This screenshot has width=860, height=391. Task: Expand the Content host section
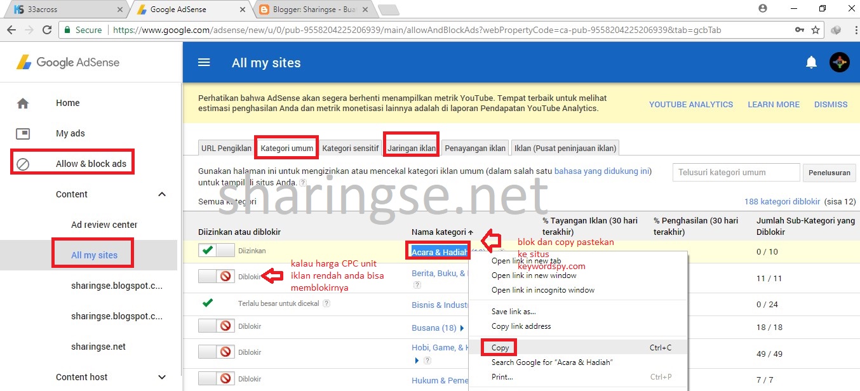162,376
